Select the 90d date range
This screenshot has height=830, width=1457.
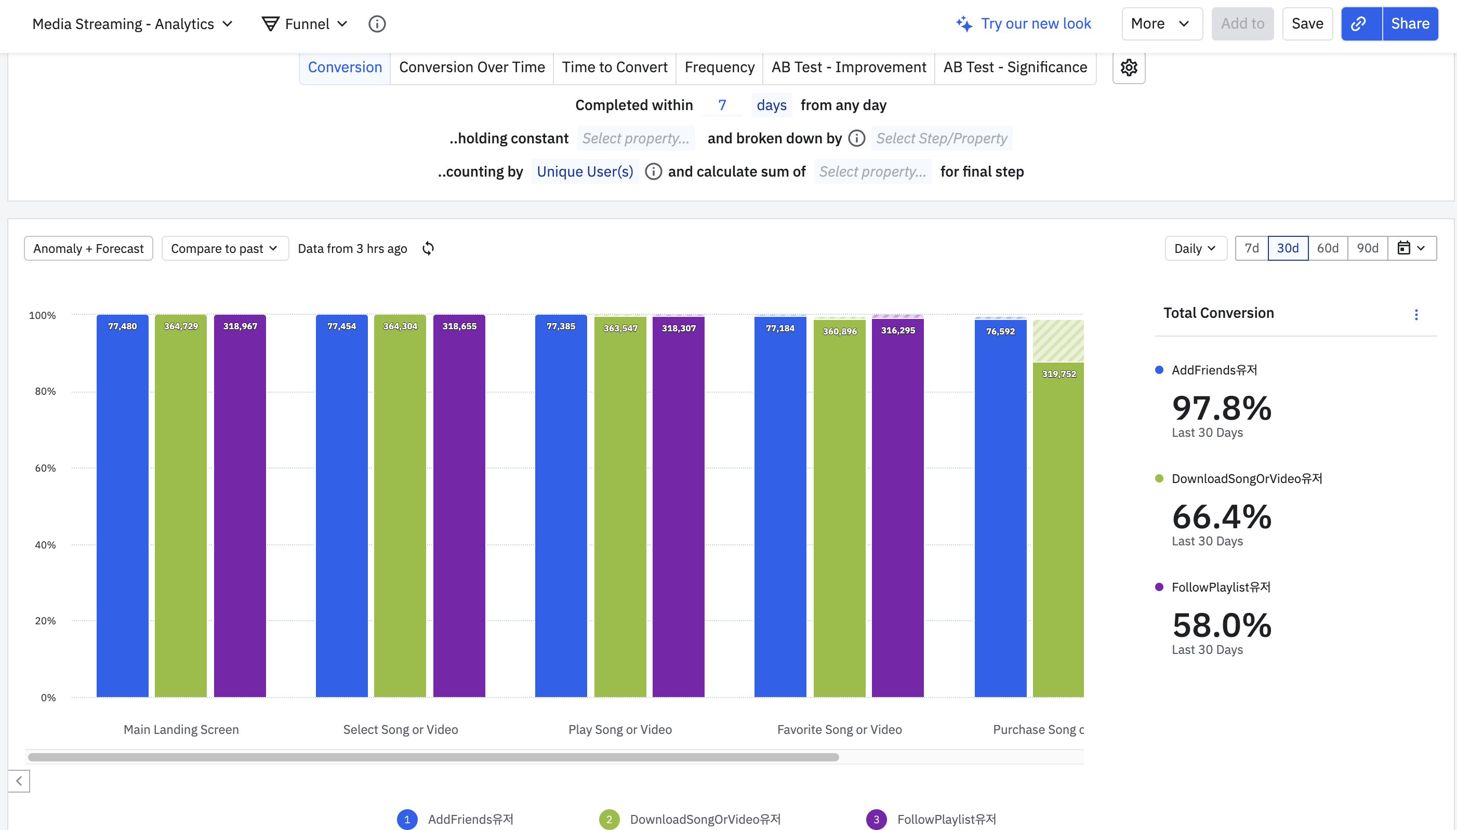[1367, 249]
